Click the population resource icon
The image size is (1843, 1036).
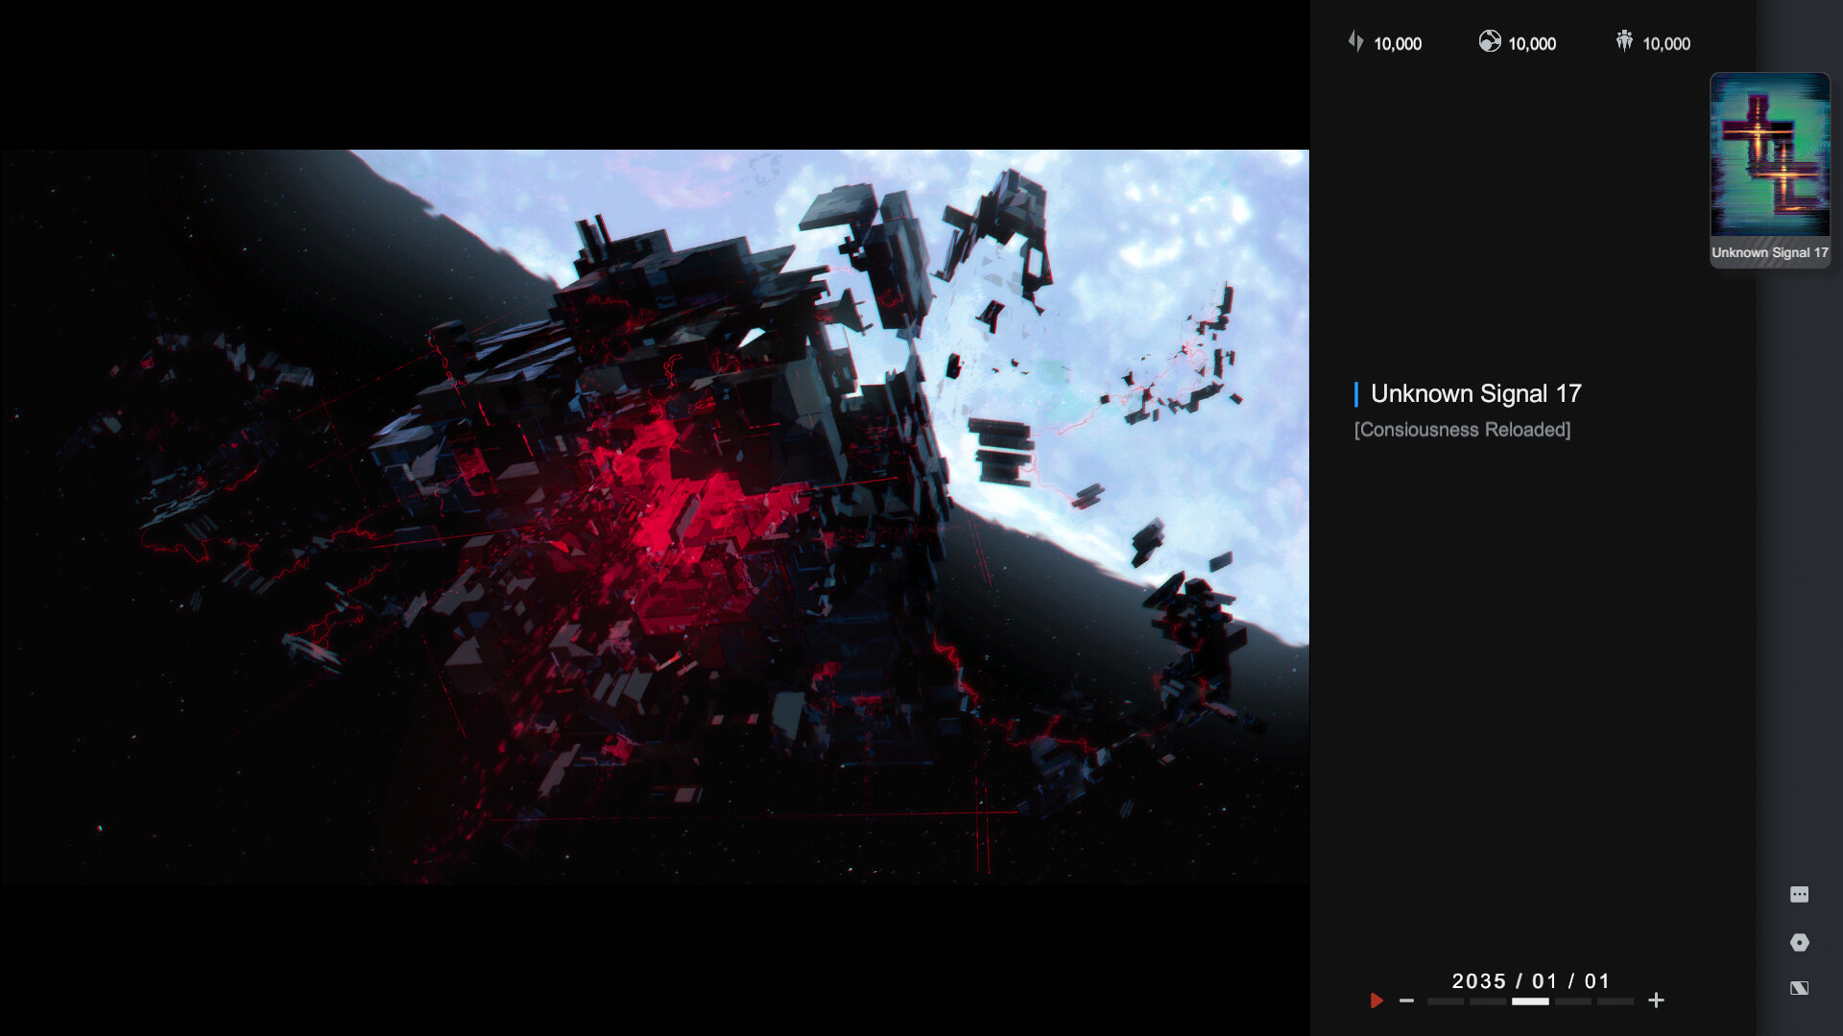(1624, 41)
